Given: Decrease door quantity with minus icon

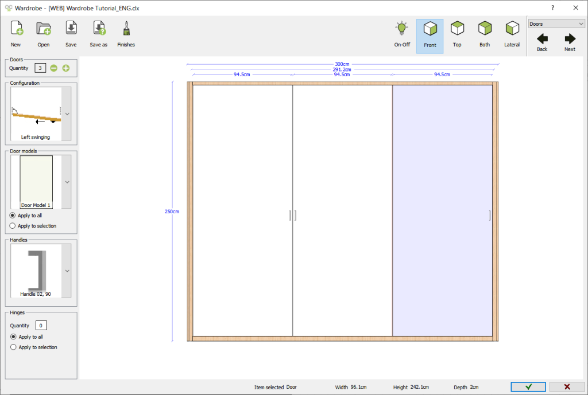Looking at the screenshot, I should coord(53,68).
